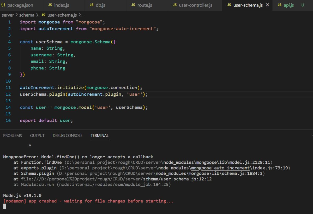Click 'export default user;' line

[46, 120]
